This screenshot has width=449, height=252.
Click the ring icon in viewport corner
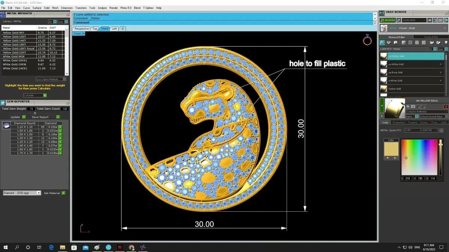point(367,40)
